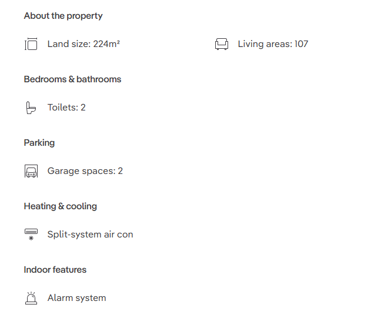Click the 'Heating & cooling' heading

[x=60, y=206]
